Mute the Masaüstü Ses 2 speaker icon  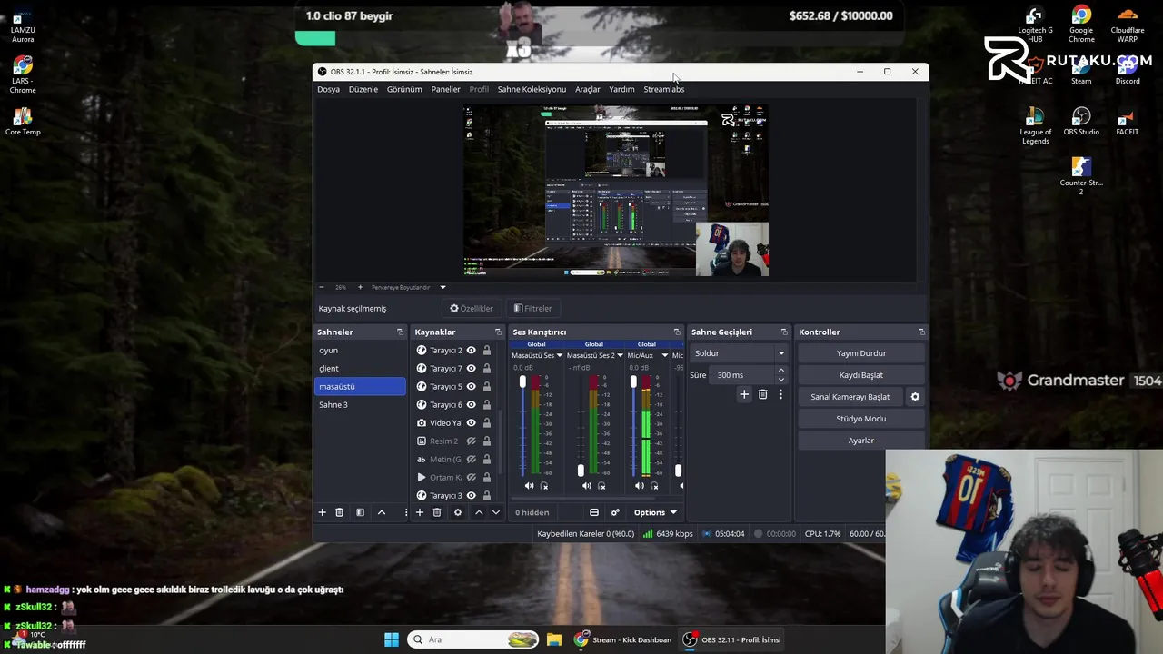(586, 486)
